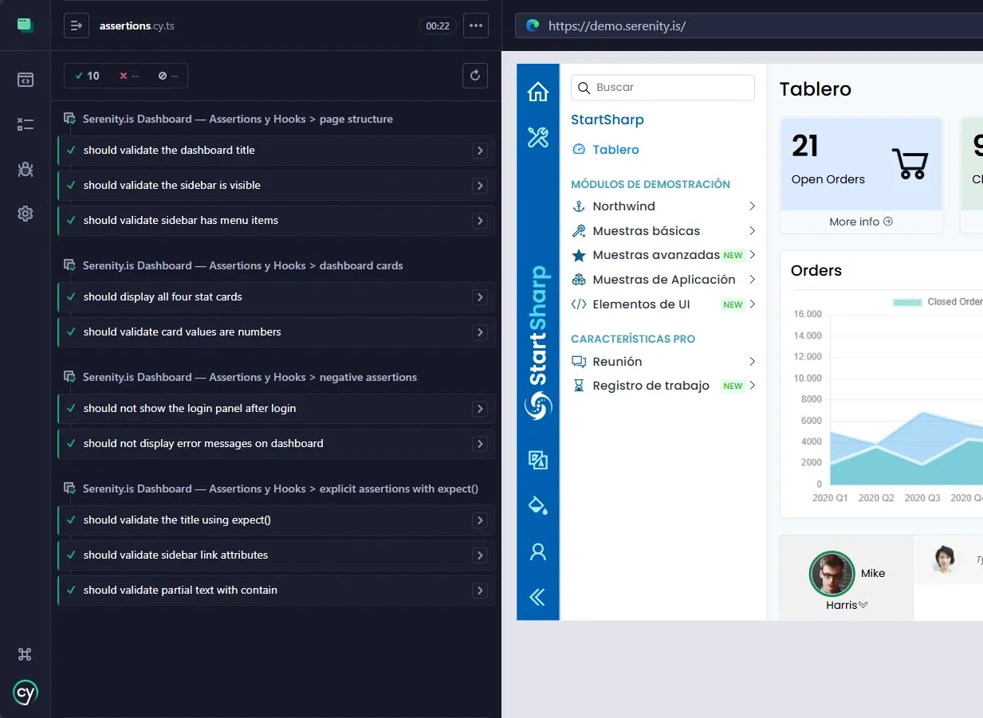Click the pending tests counter

pos(167,76)
